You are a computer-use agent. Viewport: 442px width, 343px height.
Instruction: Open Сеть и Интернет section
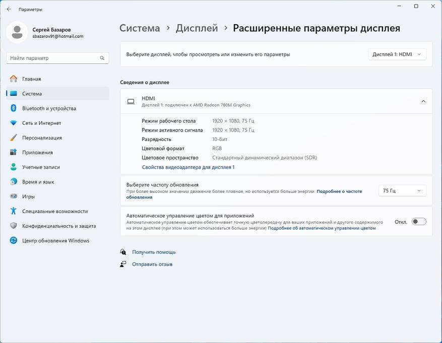[x=57, y=123]
